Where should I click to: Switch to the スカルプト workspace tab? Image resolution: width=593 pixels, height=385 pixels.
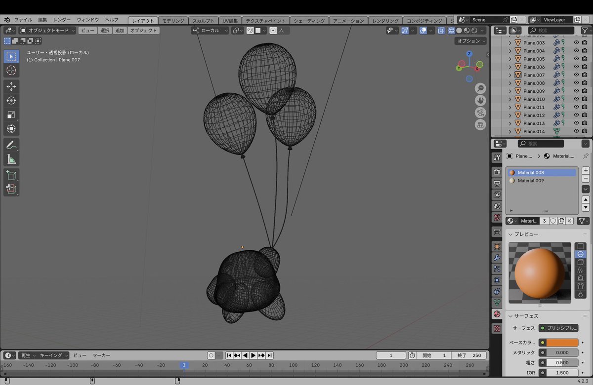[x=204, y=21]
